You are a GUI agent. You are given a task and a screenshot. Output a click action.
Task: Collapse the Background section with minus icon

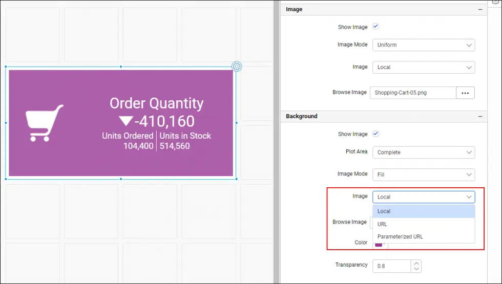point(480,116)
